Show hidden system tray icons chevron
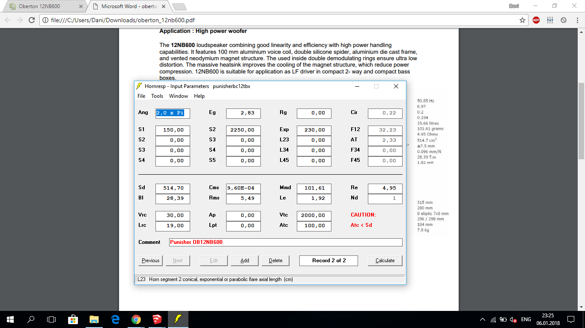585x328 pixels. pos(483,319)
